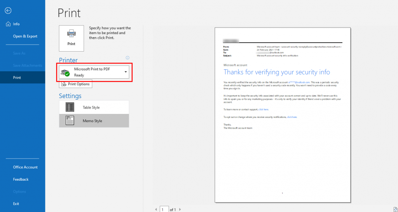Go to the next preview page arrow
Image resolution: width=398 pixels, height=212 pixels.
point(180,209)
